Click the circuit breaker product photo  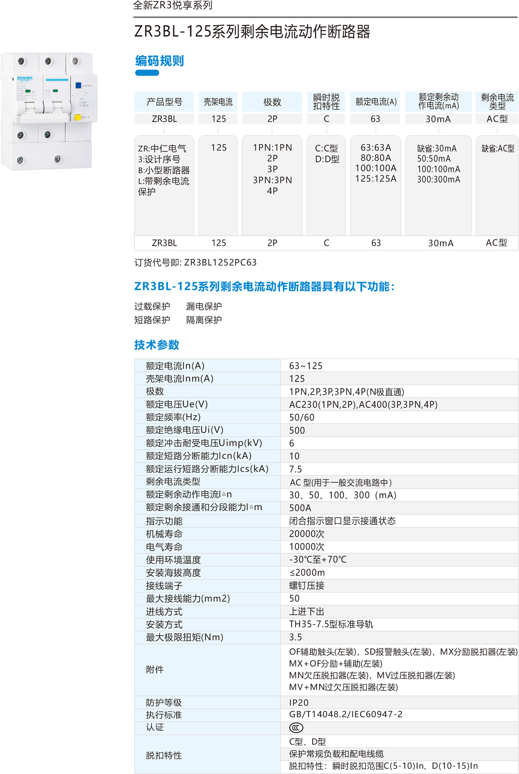click(49, 111)
